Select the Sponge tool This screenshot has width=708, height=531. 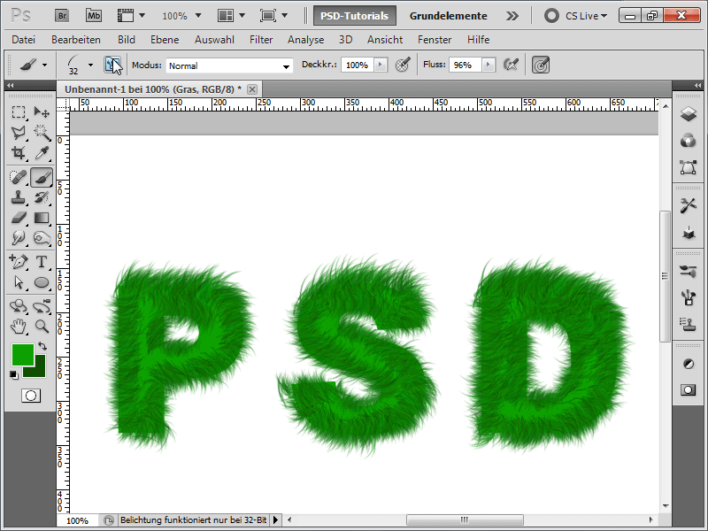coord(42,238)
